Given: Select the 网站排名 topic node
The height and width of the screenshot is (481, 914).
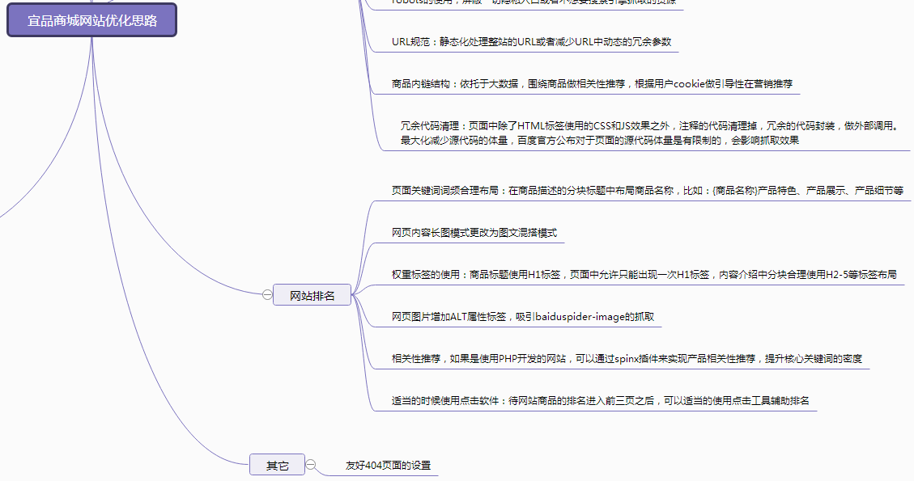Looking at the screenshot, I should pyautogui.click(x=312, y=296).
